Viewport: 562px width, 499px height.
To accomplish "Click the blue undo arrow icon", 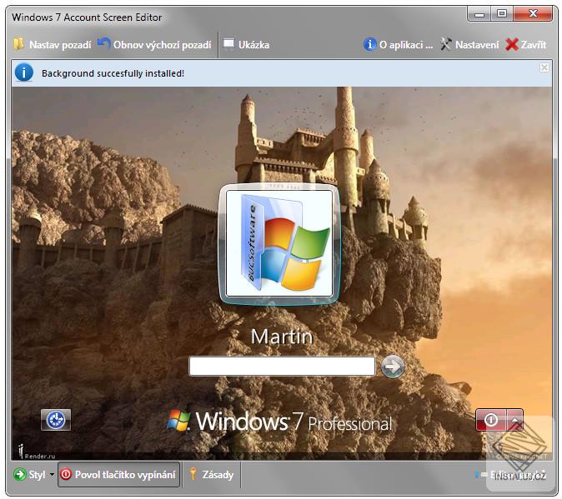I will point(103,43).
